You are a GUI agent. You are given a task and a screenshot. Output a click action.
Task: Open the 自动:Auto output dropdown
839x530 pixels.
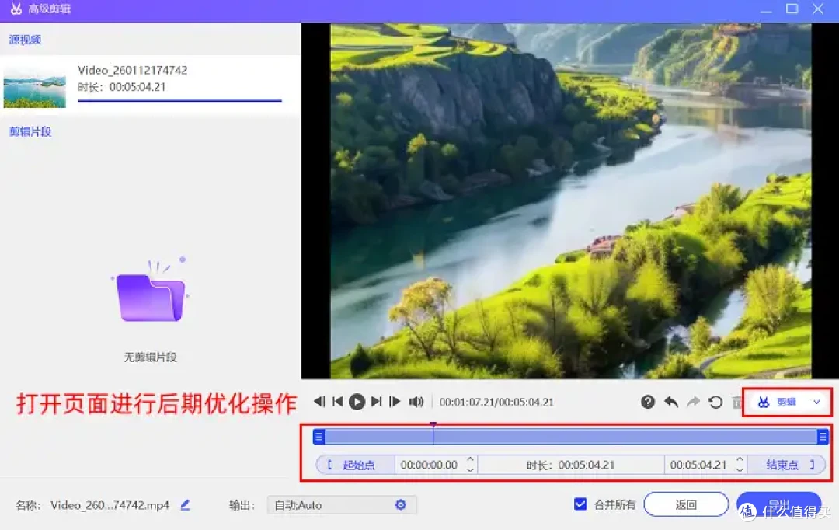tap(341, 505)
